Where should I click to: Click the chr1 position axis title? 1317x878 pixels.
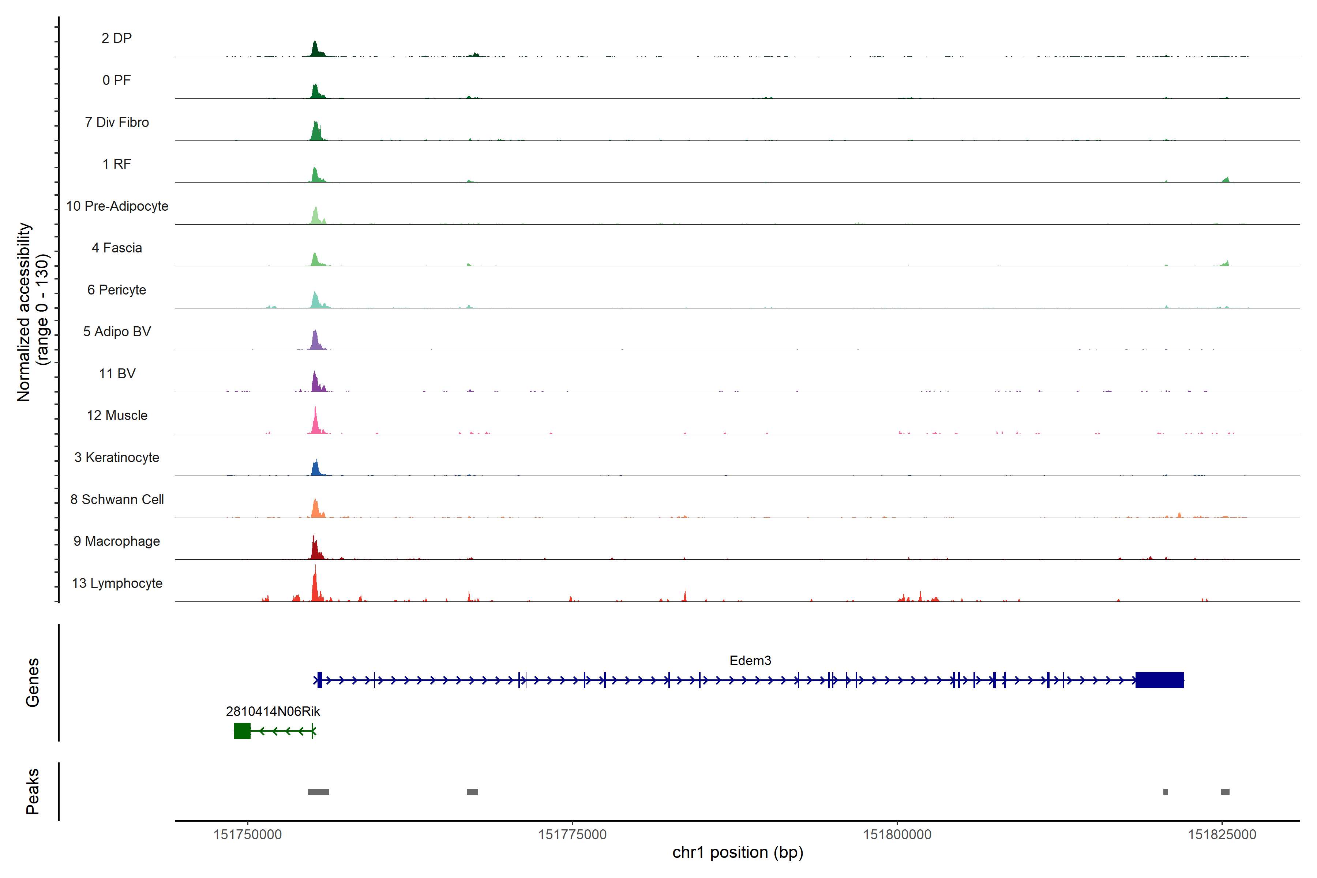(738, 852)
